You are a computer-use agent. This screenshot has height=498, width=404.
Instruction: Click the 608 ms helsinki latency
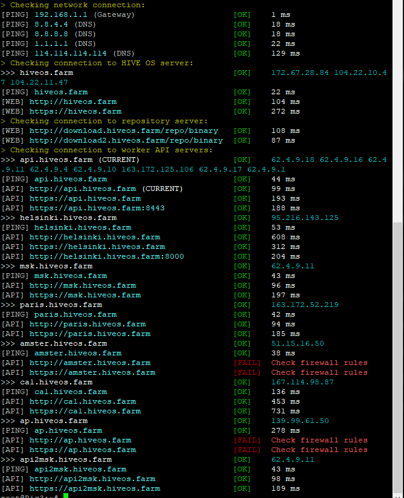(286, 238)
